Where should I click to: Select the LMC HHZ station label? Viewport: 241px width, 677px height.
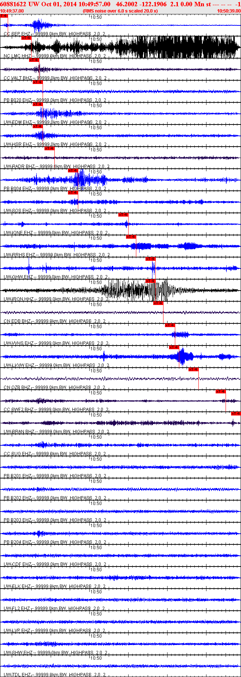pos(54,56)
